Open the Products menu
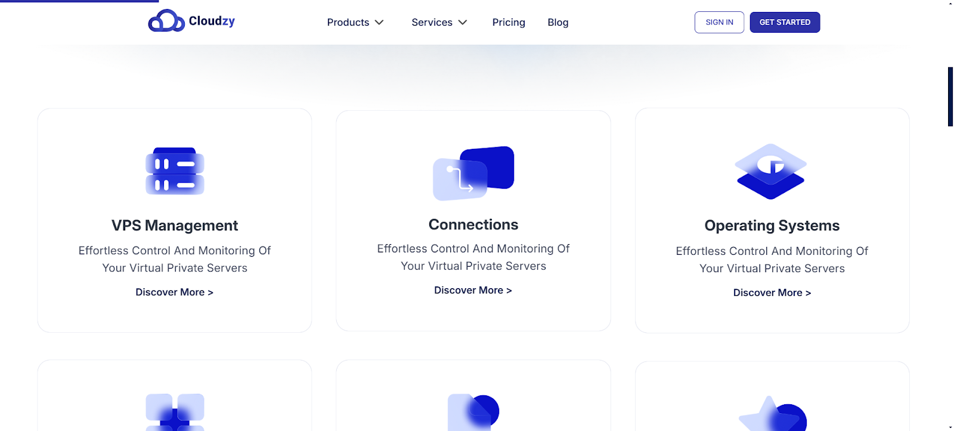Image resolution: width=954 pixels, height=431 pixels. pos(348,23)
